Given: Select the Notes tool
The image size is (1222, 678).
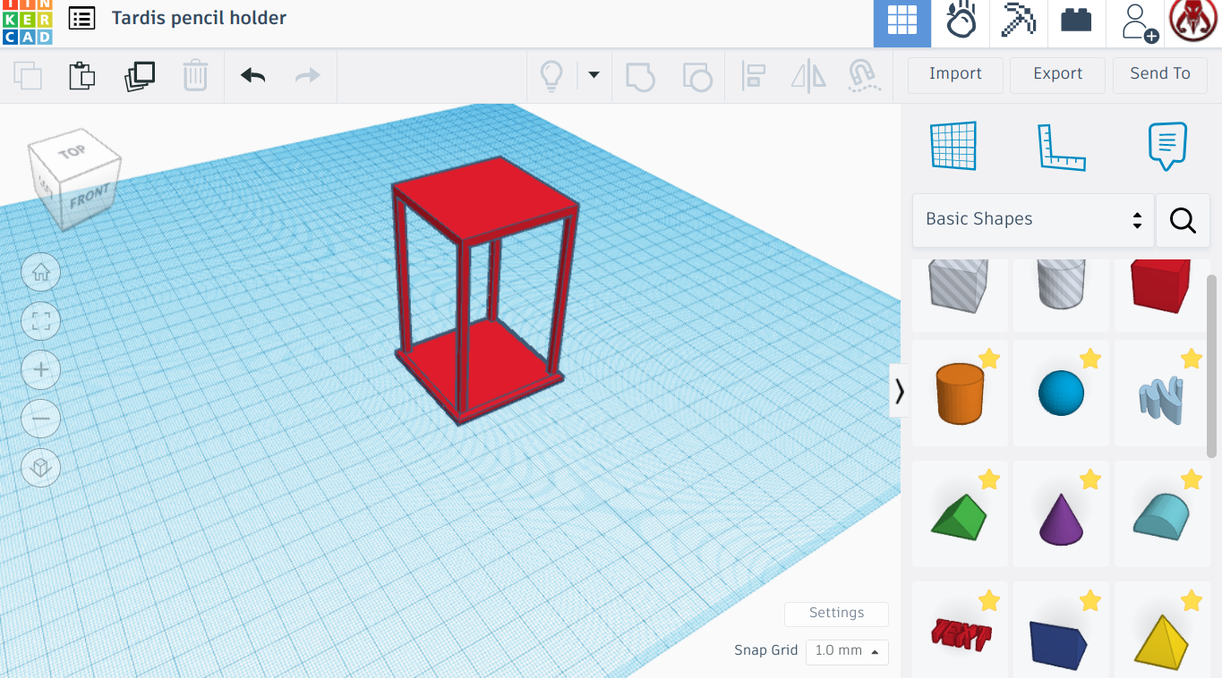Looking at the screenshot, I should click(1167, 146).
